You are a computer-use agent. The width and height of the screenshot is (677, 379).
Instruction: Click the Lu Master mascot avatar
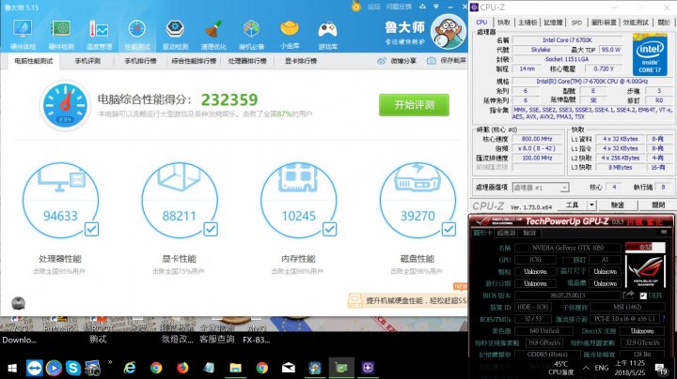coord(448,32)
